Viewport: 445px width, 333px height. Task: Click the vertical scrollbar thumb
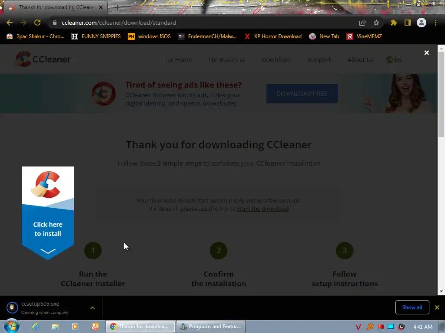442,95
